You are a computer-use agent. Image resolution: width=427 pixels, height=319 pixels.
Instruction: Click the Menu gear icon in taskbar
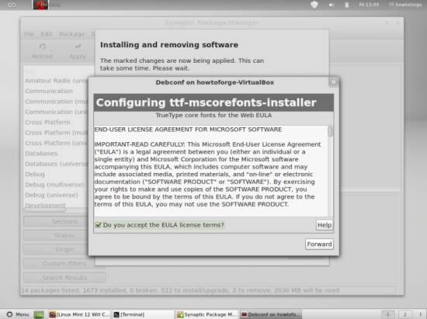click(x=9, y=314)
